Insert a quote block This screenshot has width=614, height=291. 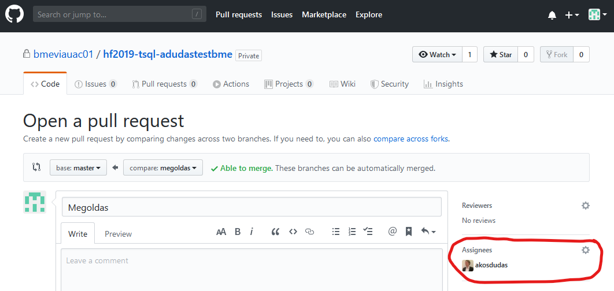275,232
